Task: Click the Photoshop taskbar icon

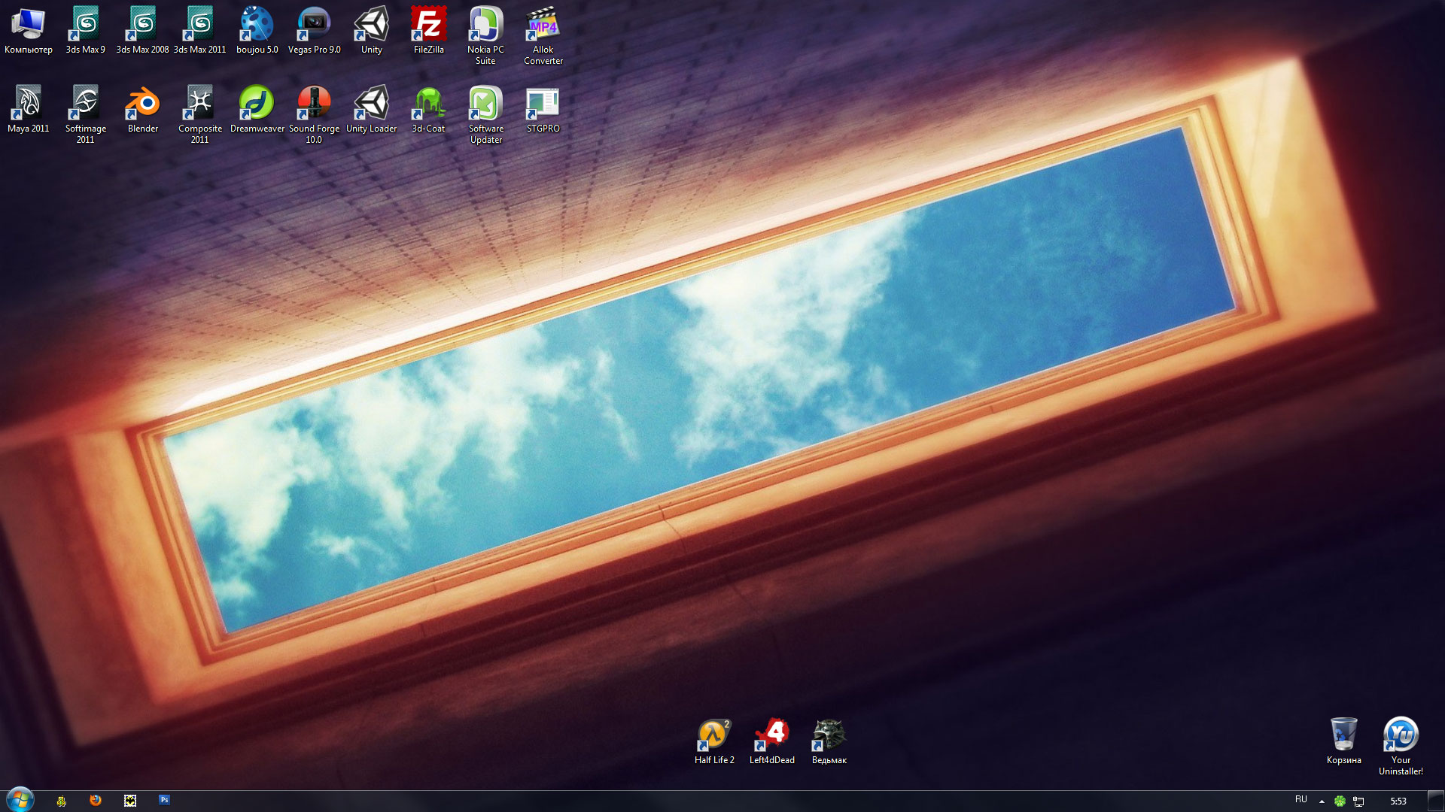Action: [x=164, y=800]
